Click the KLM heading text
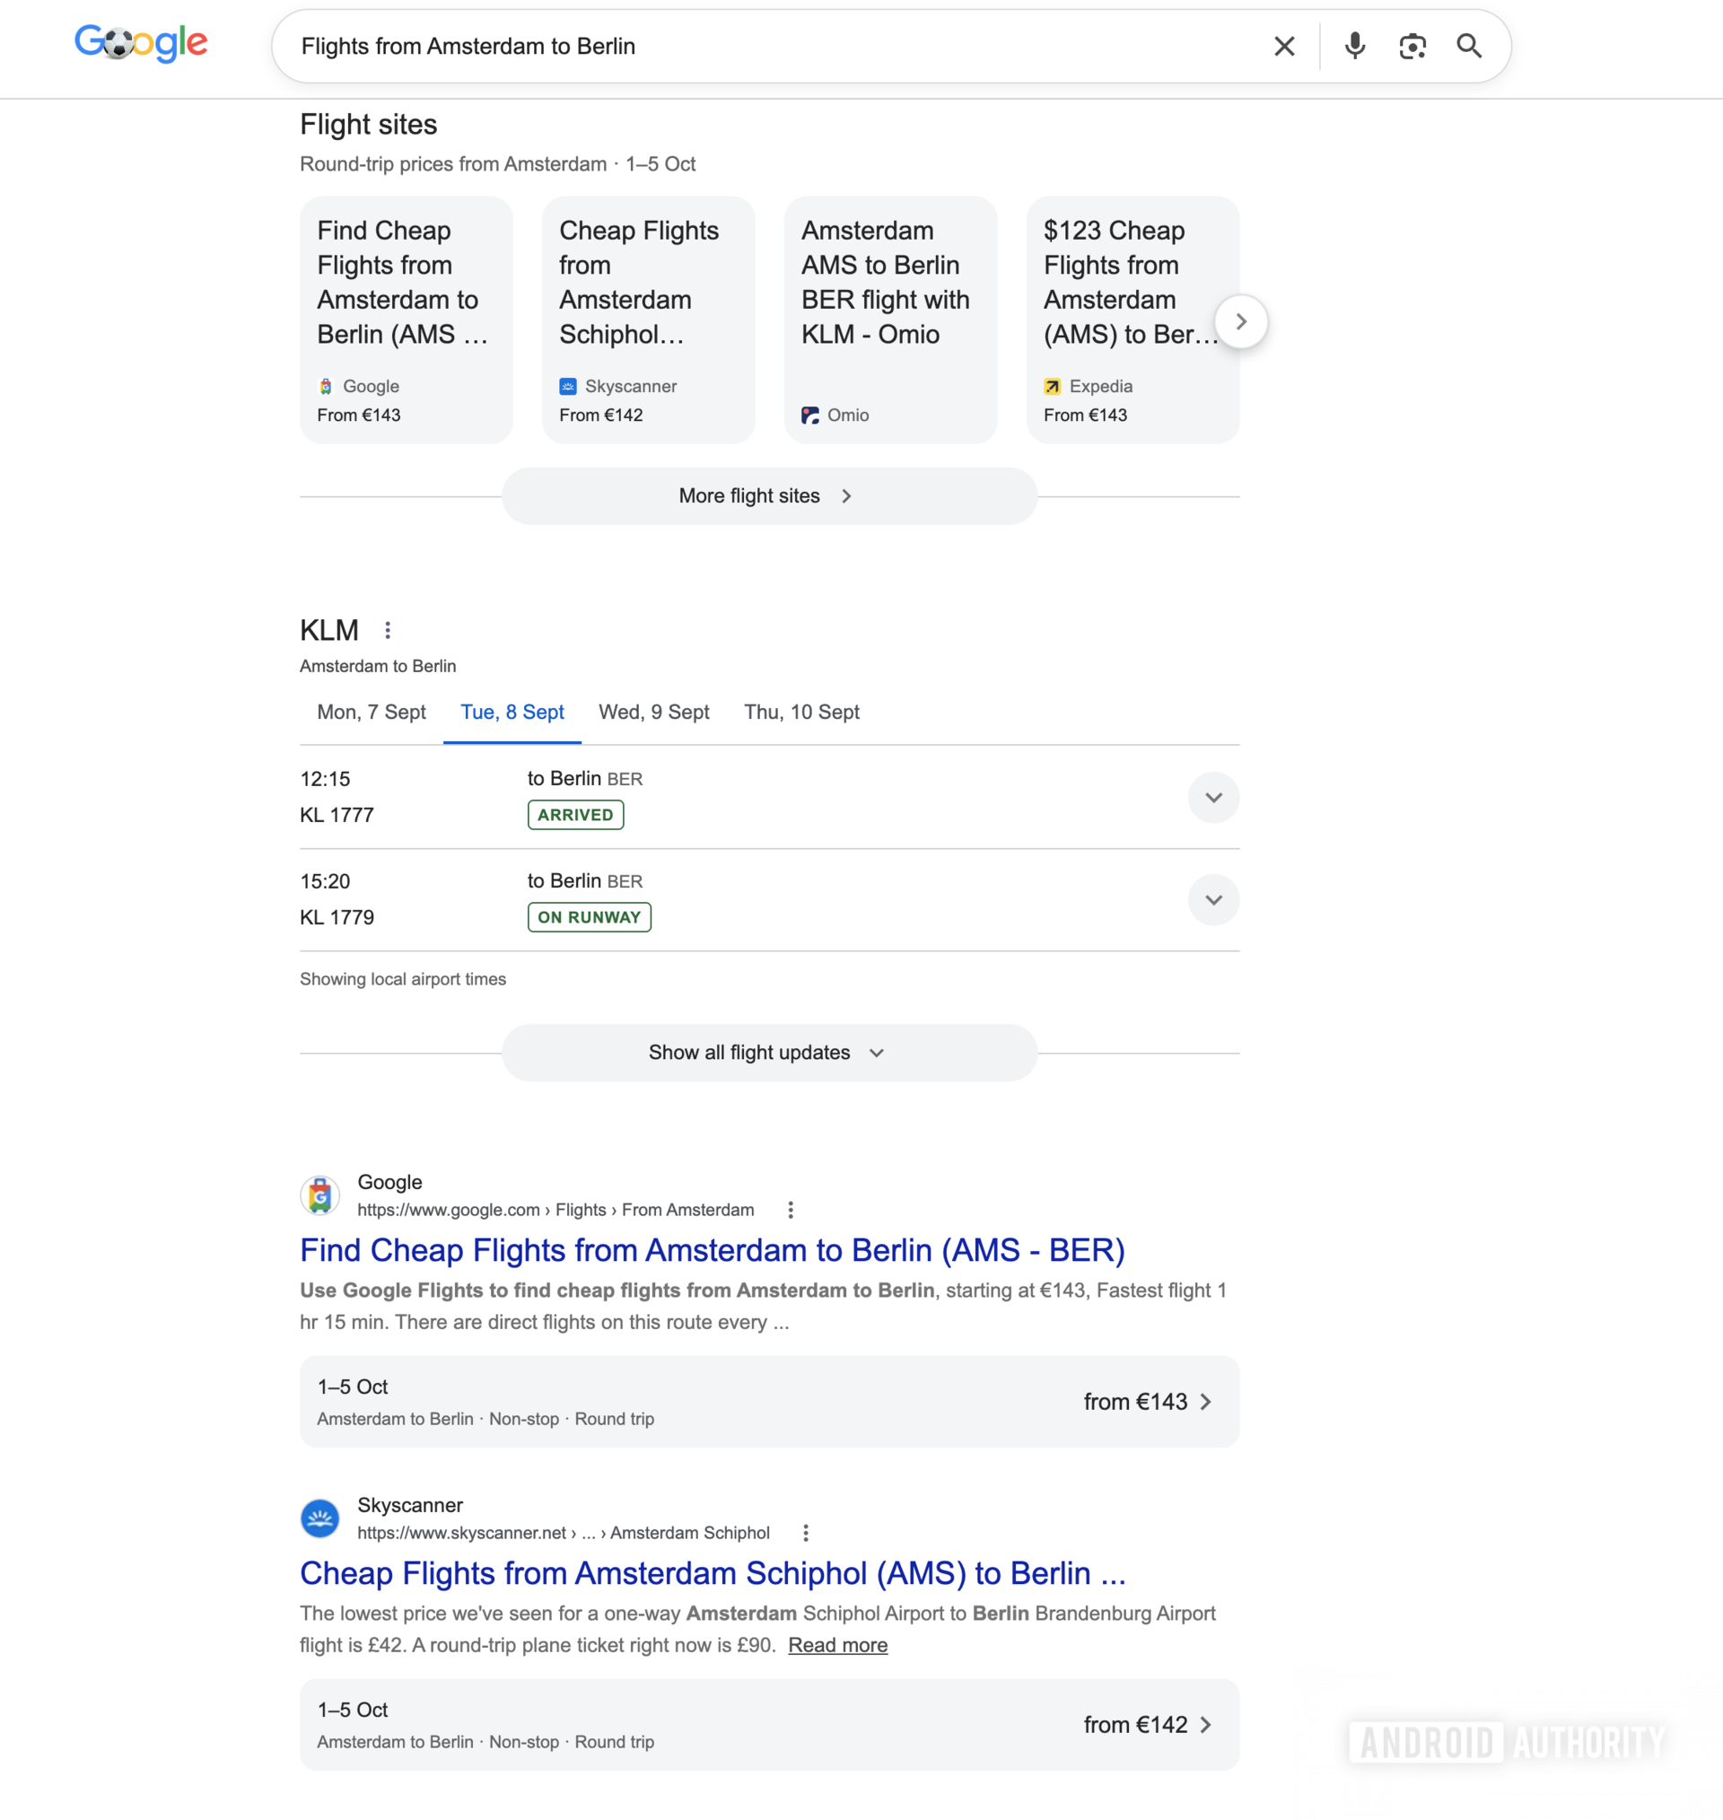This screenshot has width=1723, height=1820. (328, 630)
